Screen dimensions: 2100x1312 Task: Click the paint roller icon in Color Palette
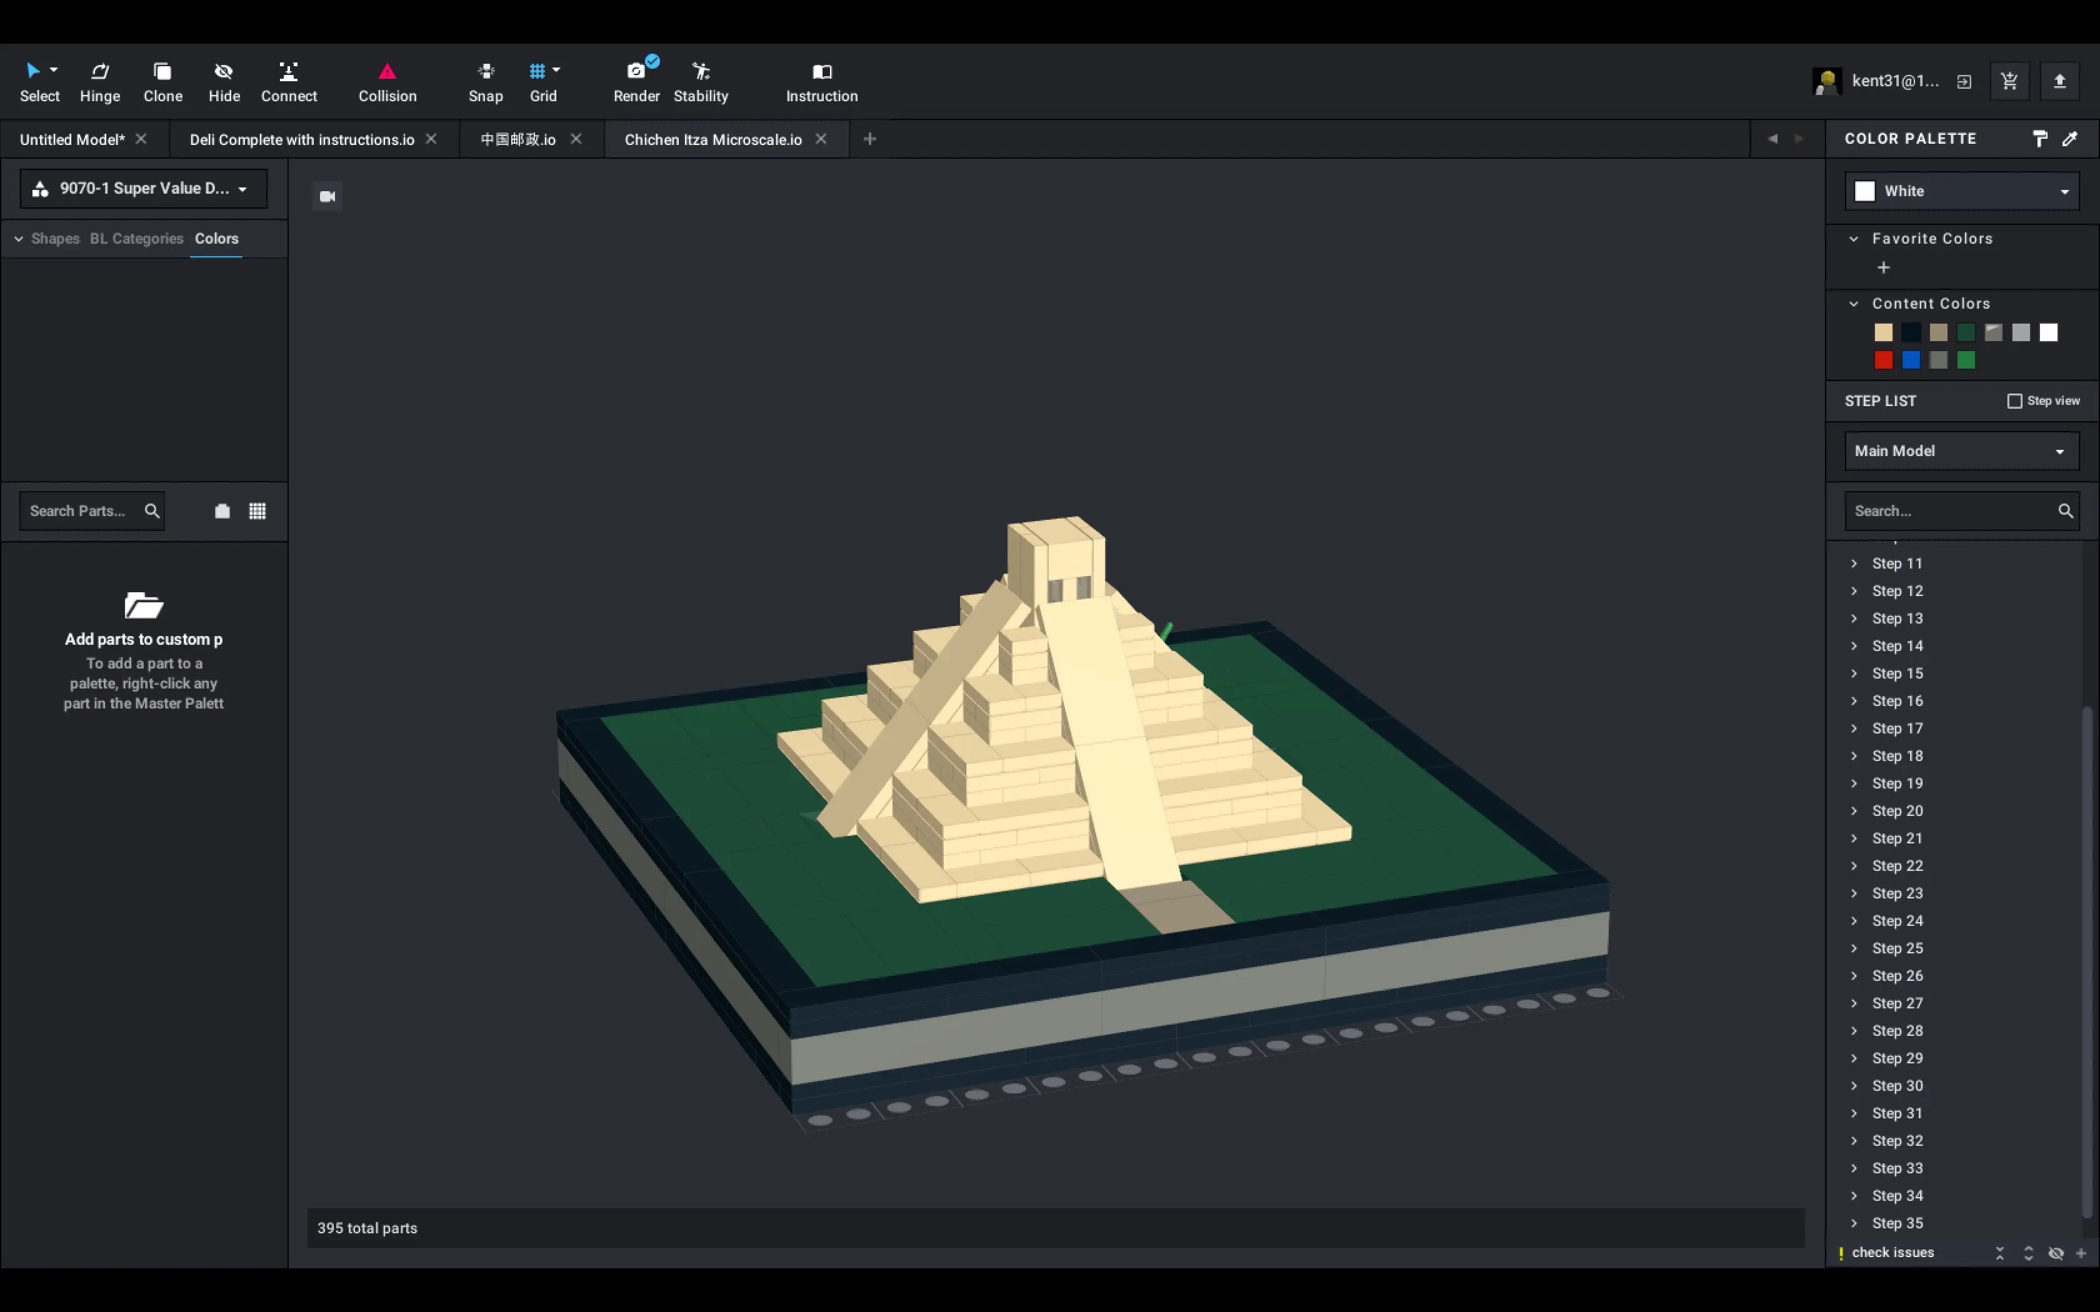pos(2040,139)
